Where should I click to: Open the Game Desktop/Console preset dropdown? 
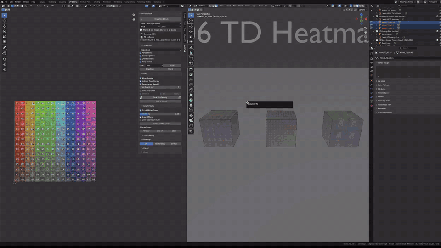pyautogui.click(x=160, y=23)
